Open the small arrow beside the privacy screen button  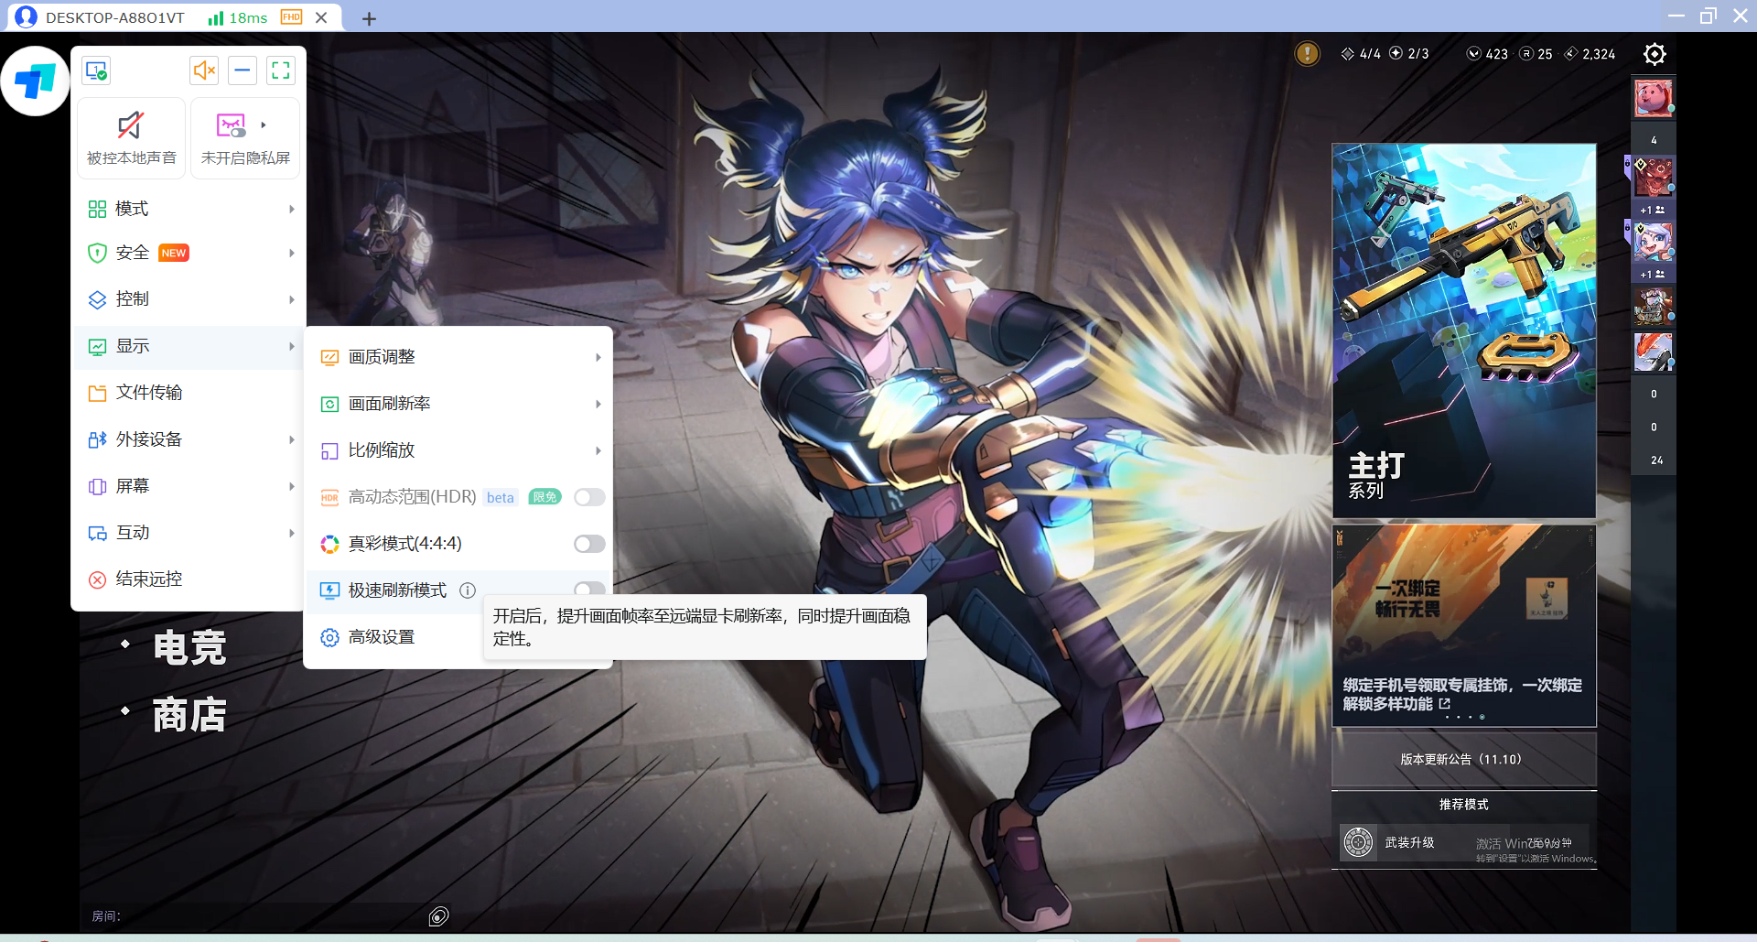264,125
